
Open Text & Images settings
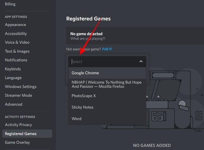pyautogui.click(x=17, y=51)
